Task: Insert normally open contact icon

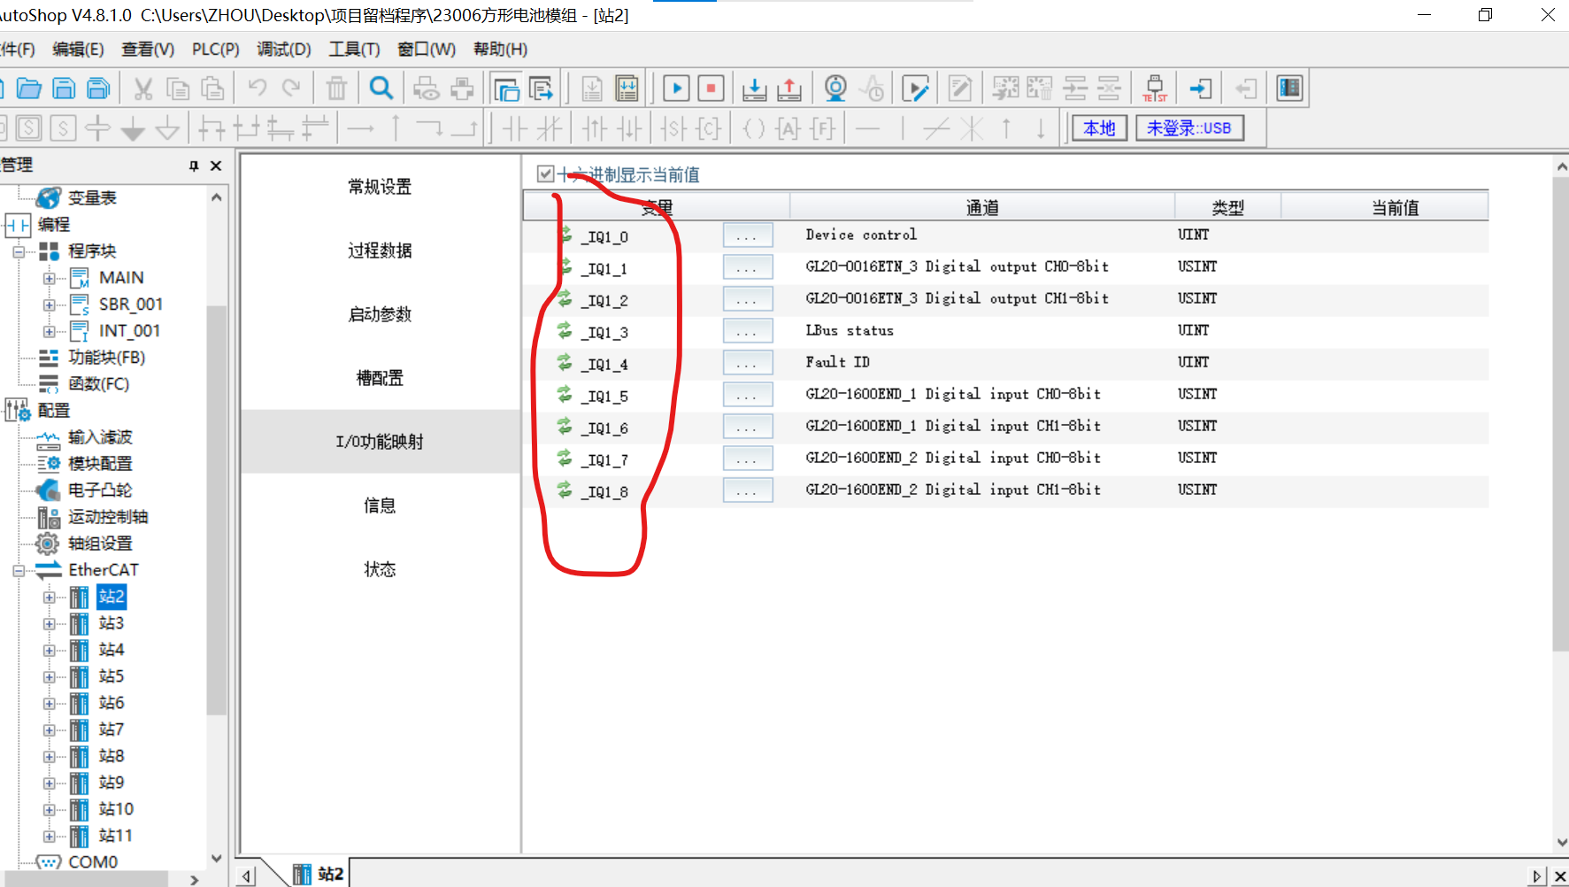Action: (x=515, y=129)
